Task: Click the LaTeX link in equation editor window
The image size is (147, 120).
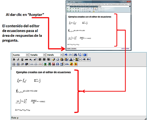Action: coord(123,48)
